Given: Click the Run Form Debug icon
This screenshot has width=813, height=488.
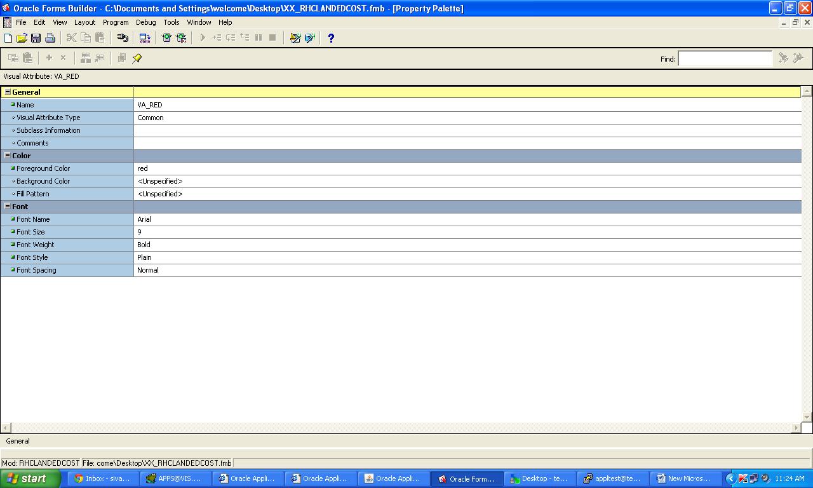Looking at the screenshot, I should [182, 38].
